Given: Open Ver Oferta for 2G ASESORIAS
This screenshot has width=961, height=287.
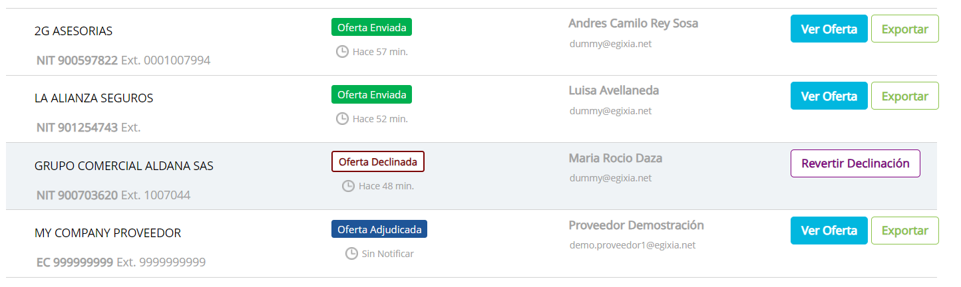Looking at the screenshot, I should (x=829, y=29).
